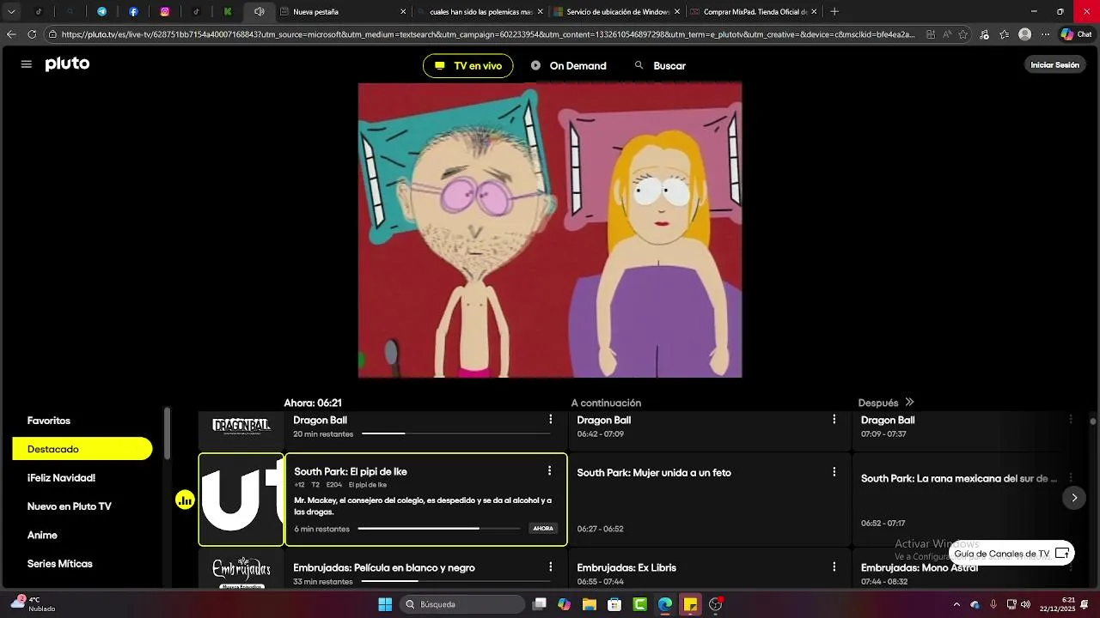Open the tab actions dropdown

tap(11, 12)
